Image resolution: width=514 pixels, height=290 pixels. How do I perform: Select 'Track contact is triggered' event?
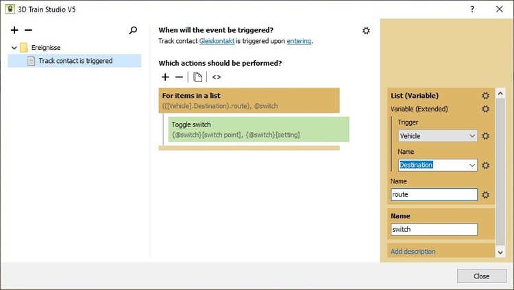75,61
